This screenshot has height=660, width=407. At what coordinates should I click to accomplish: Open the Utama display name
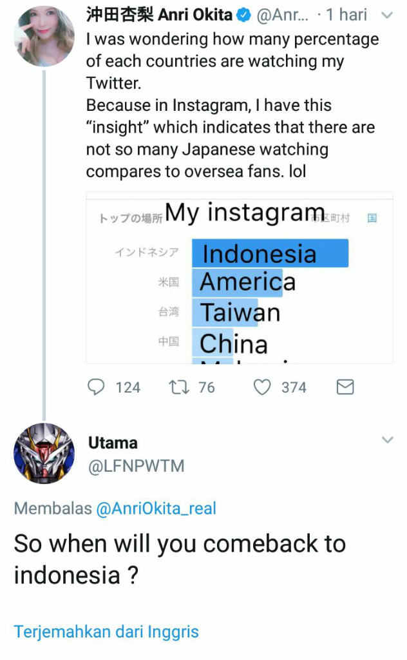(113, 443)
